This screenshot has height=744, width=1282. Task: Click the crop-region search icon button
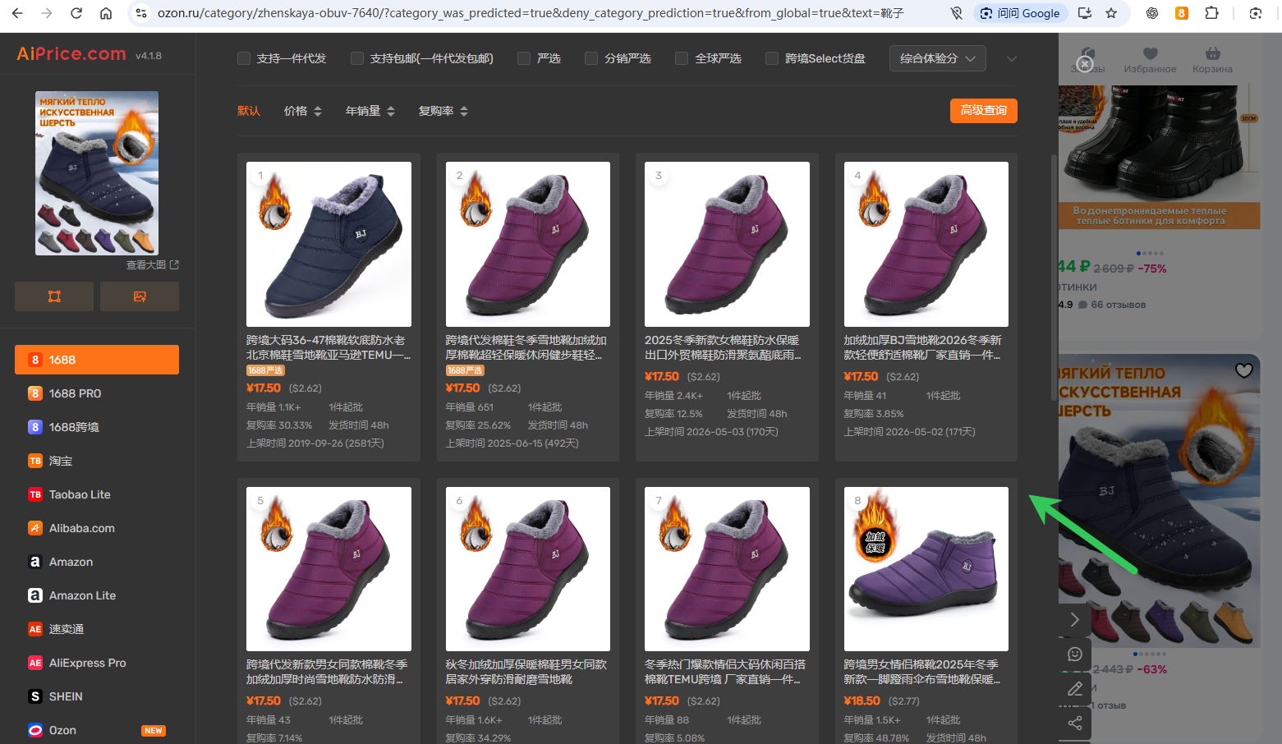click(54, 296)
